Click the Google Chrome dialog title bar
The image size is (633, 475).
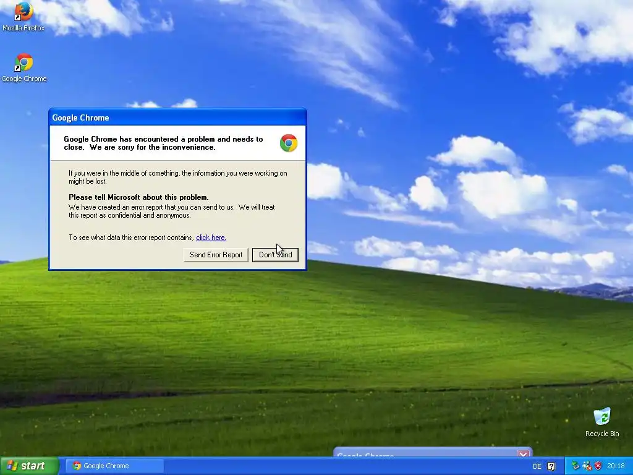pyautogui.click(x=177, y=118)
